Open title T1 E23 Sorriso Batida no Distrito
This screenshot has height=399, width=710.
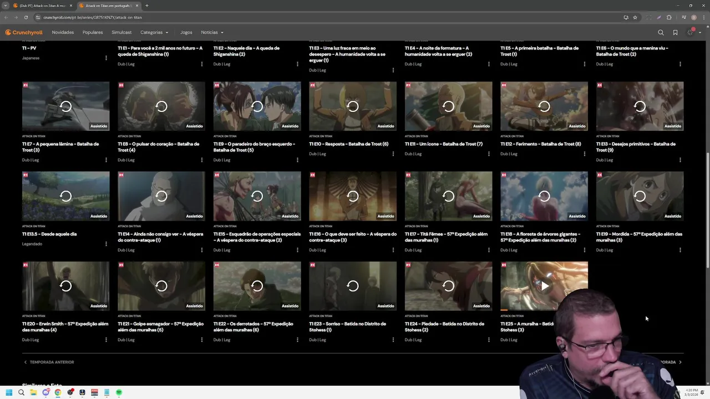point(349,326)
